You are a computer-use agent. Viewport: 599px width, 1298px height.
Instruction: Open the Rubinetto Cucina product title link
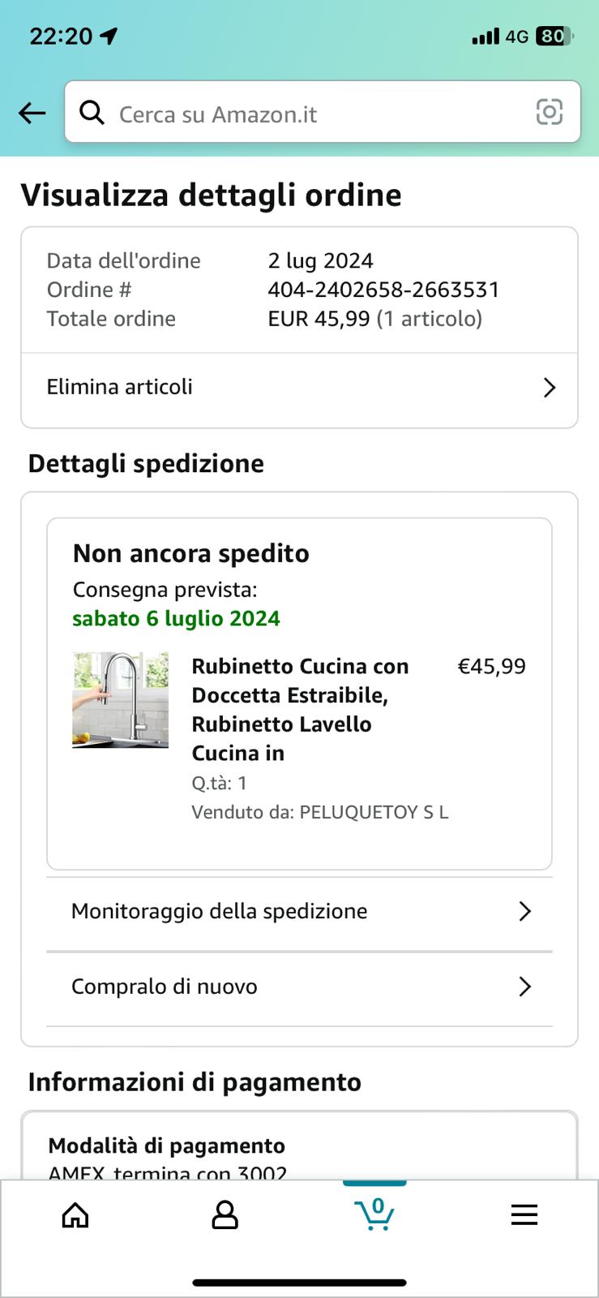click(x=302, y=710)
